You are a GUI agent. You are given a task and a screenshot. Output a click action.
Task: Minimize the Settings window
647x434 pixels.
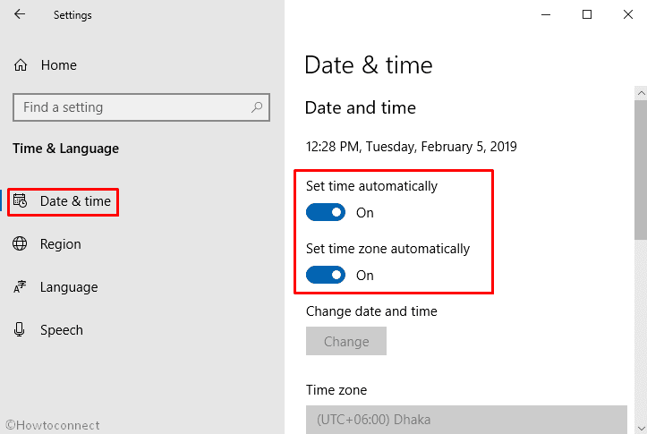click(x=546, y=15)
